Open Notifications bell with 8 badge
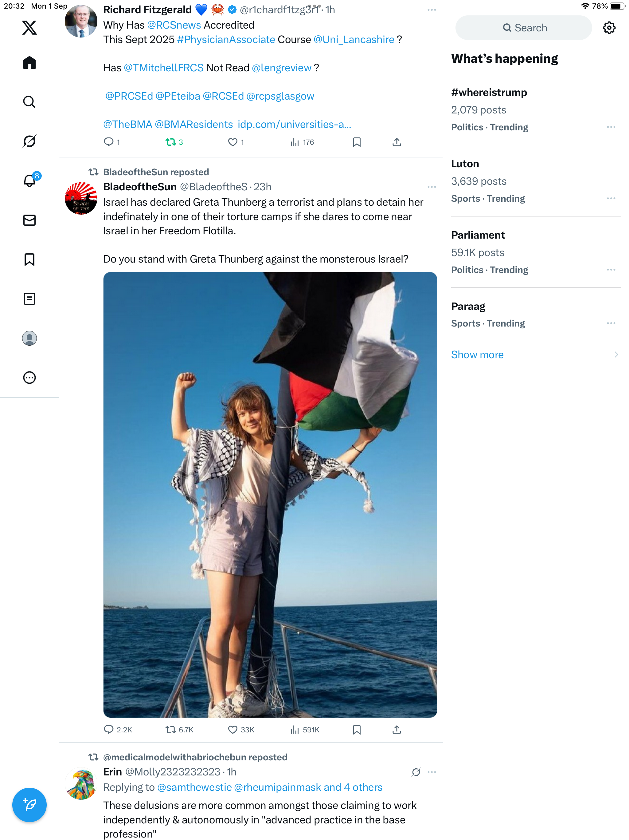 coord(29,181)
